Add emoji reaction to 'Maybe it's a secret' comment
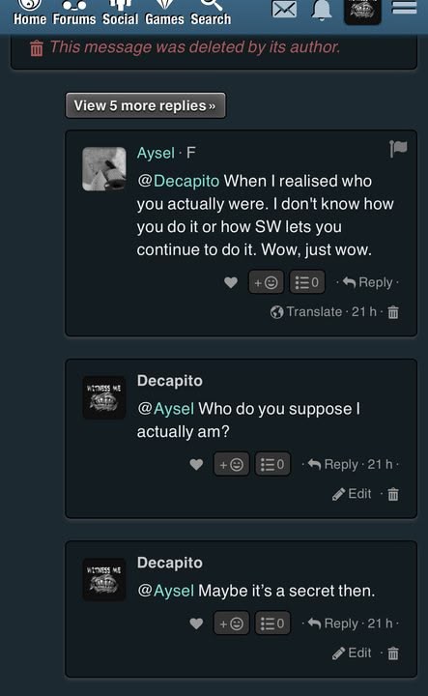428x696 pixels. pos(231,623)
